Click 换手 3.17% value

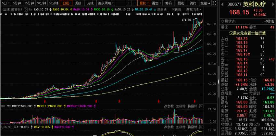coord(242,98)
